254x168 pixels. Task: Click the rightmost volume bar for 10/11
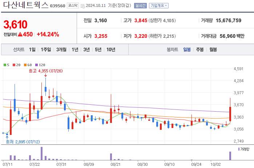click(x=230, y=156)
